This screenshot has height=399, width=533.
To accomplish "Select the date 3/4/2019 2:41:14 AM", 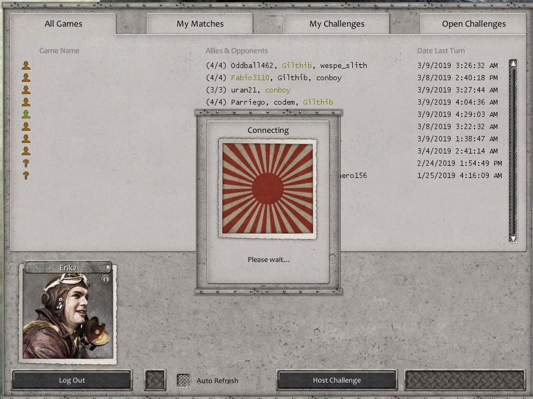I will 458,151.
